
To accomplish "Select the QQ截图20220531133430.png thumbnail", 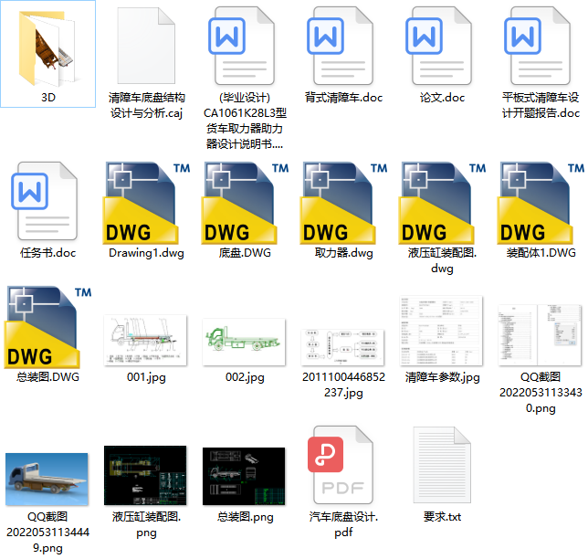I will point(540,335).
